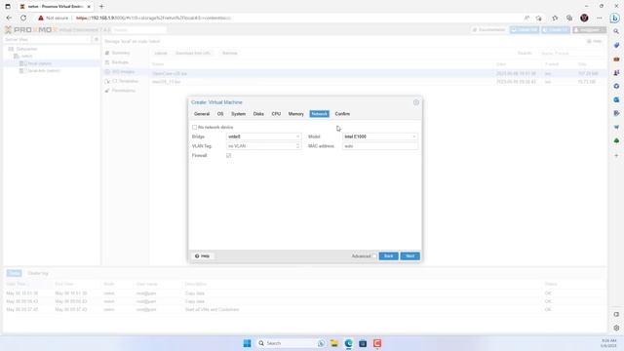Click the browser refresh icon

[23, 18]
